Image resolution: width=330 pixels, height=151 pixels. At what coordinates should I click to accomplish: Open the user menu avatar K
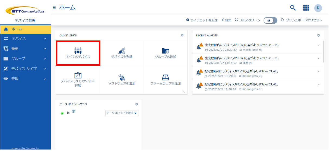click(318, 8)
